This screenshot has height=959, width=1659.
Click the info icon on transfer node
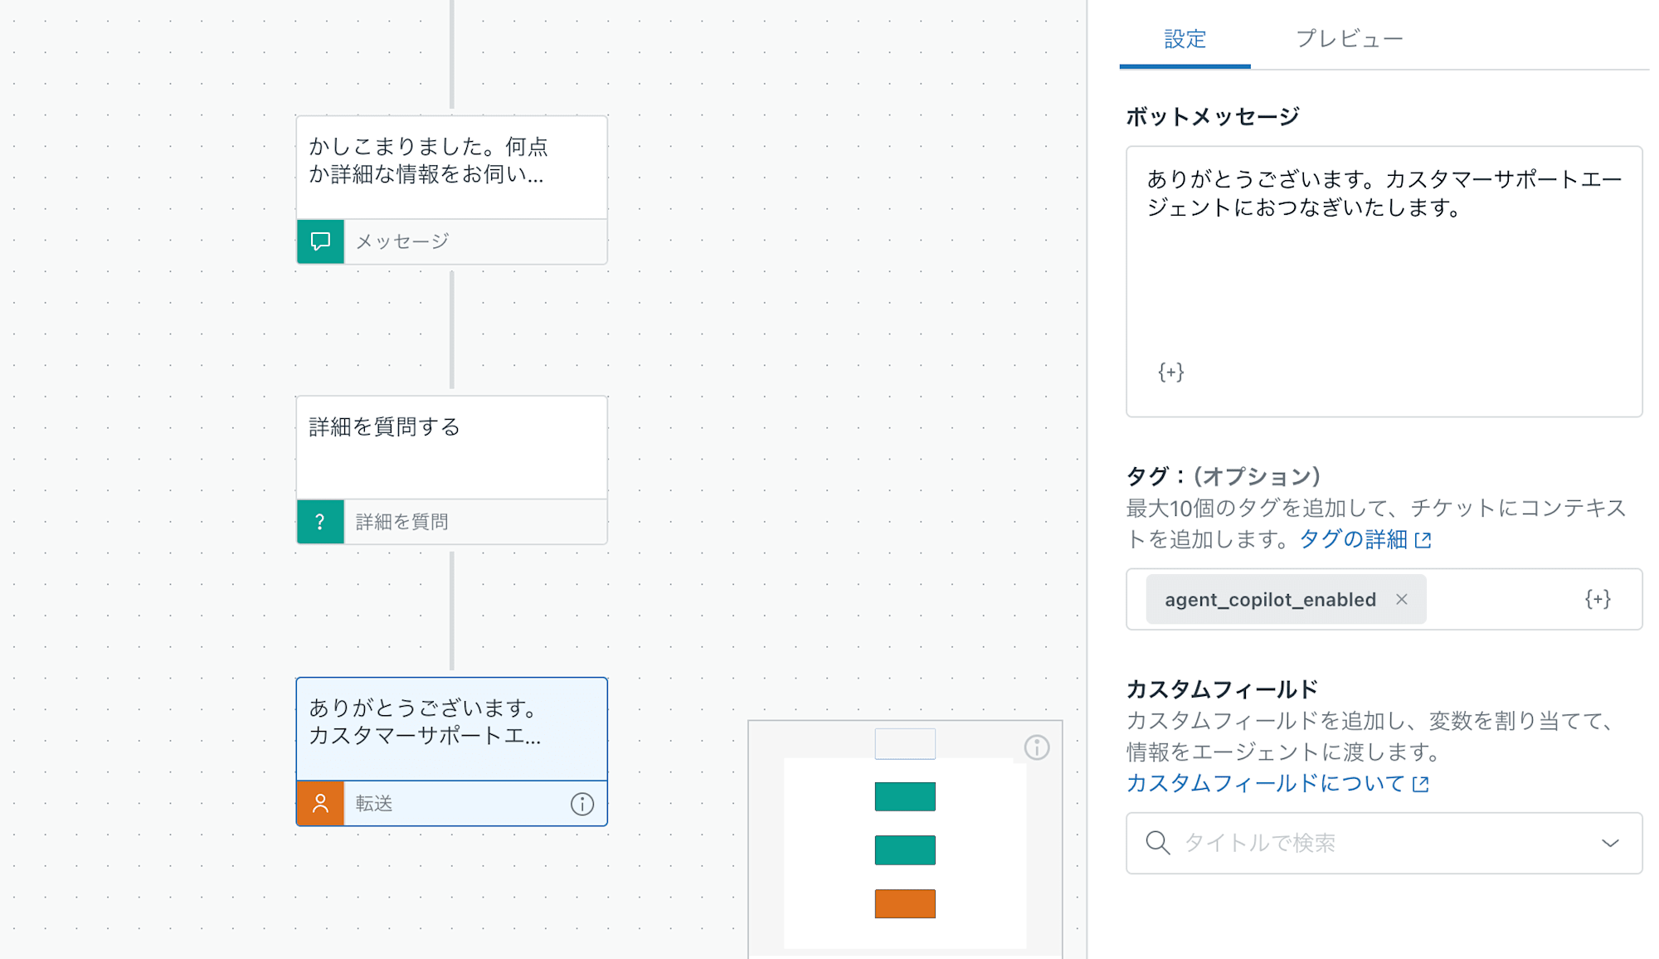pyautogui.click(x=583, y=801)
